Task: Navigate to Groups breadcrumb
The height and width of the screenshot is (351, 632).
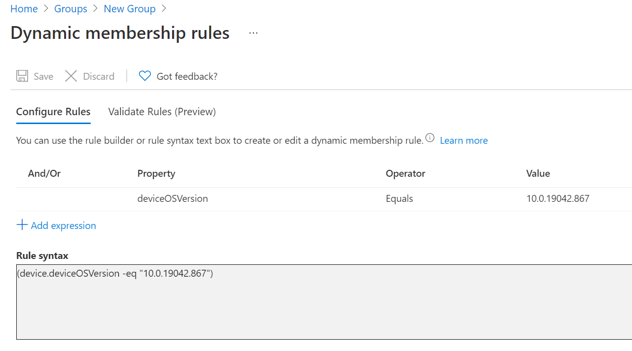Action: (x=70, y=9)
